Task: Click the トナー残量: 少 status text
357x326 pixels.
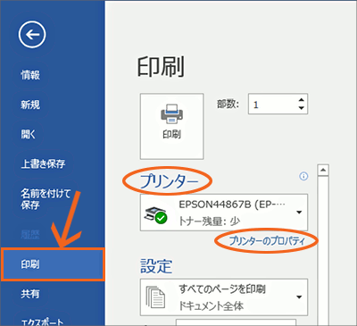Action: click(210, 222)
